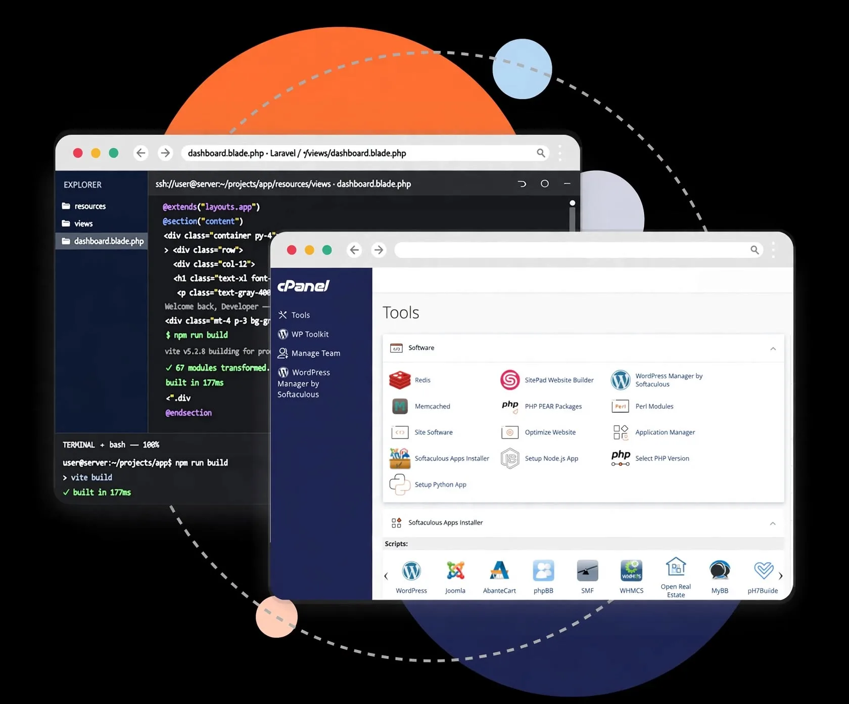Click search icon in editor window address bar

(x=541, y=153)
